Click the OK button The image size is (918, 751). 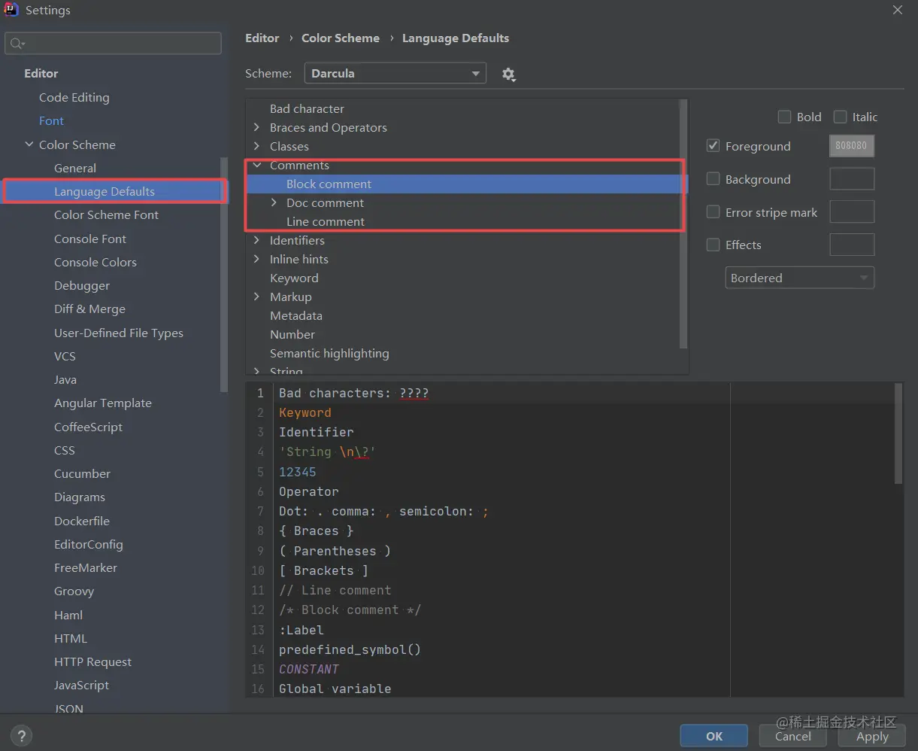click(714, 736)
